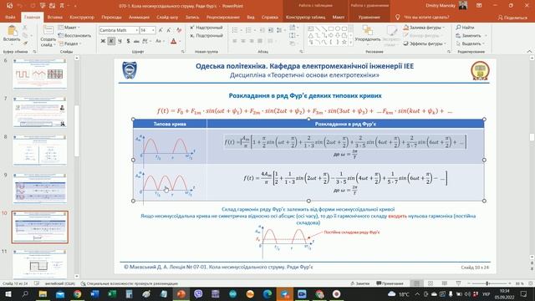Select slide 9 thumbnail
Viewport: 535px width, 301px height.
39,188
